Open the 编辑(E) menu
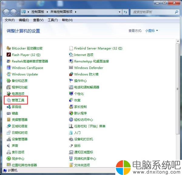 [24, 20]
